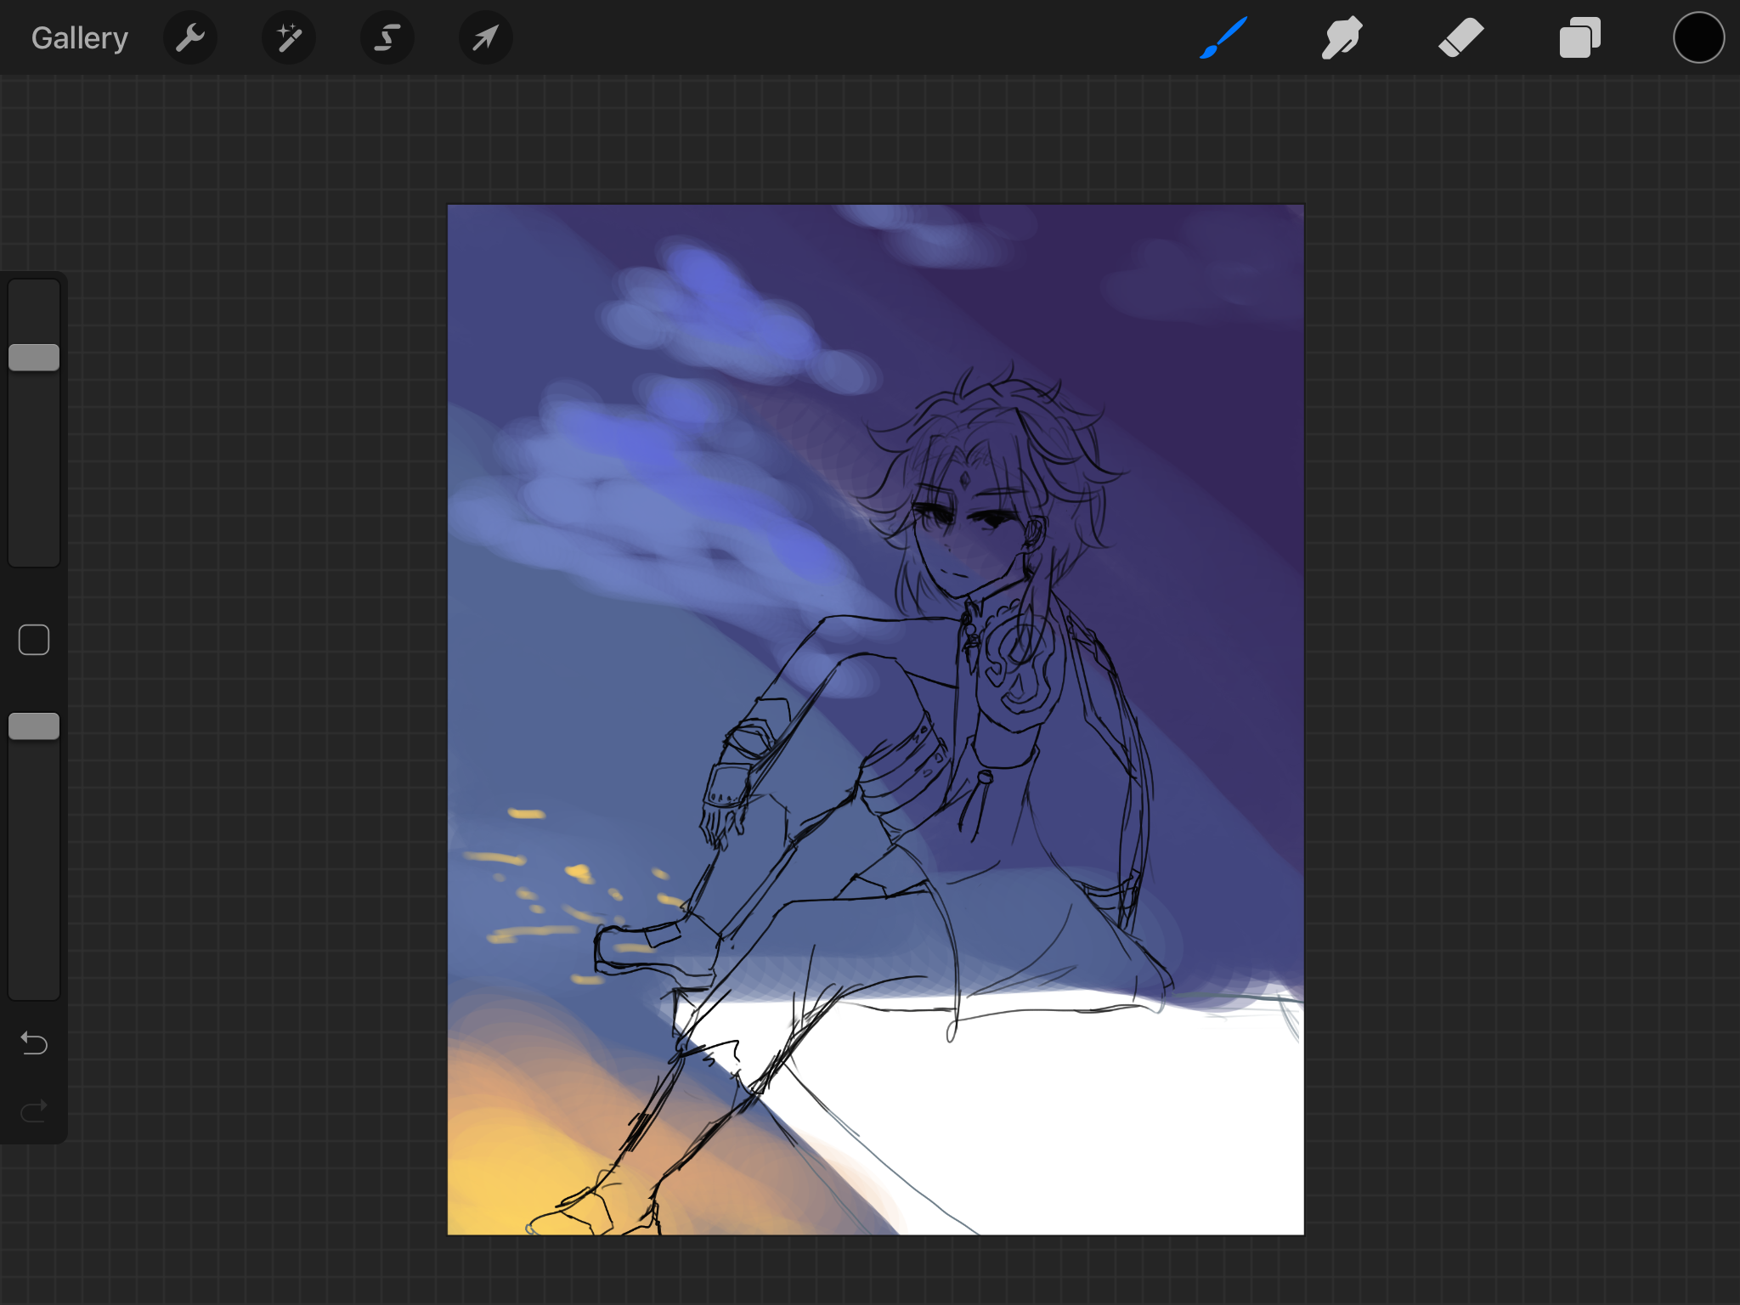This screenshot has height=1305, width=1740.
Task: Click top of brush size slider track
Action: [34, 293]
